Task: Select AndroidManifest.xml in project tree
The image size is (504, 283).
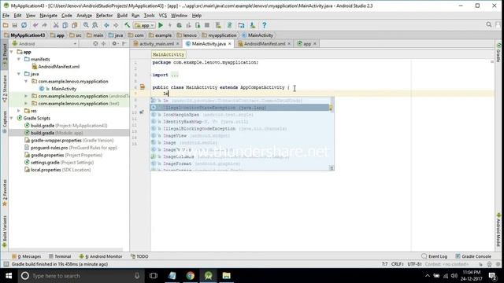Action: (58, 66)
